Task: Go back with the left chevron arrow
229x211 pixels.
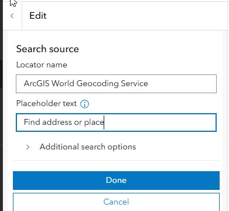Action: click(12, 16)
